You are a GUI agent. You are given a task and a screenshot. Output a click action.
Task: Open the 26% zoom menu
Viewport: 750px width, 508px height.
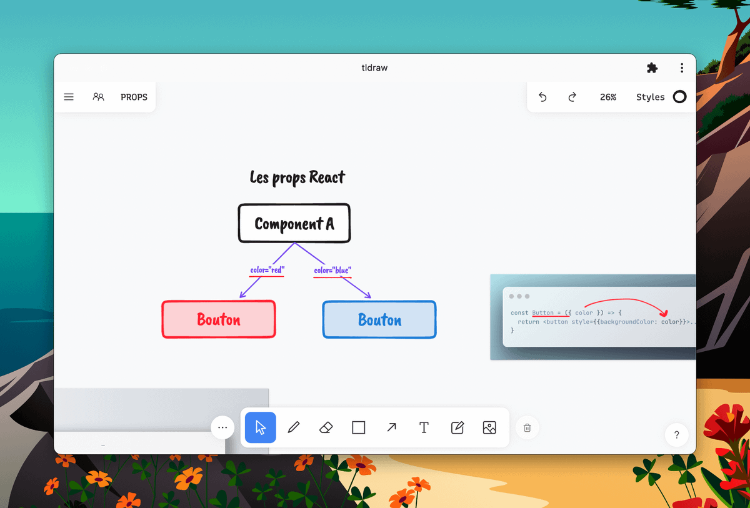click(608, 97)
